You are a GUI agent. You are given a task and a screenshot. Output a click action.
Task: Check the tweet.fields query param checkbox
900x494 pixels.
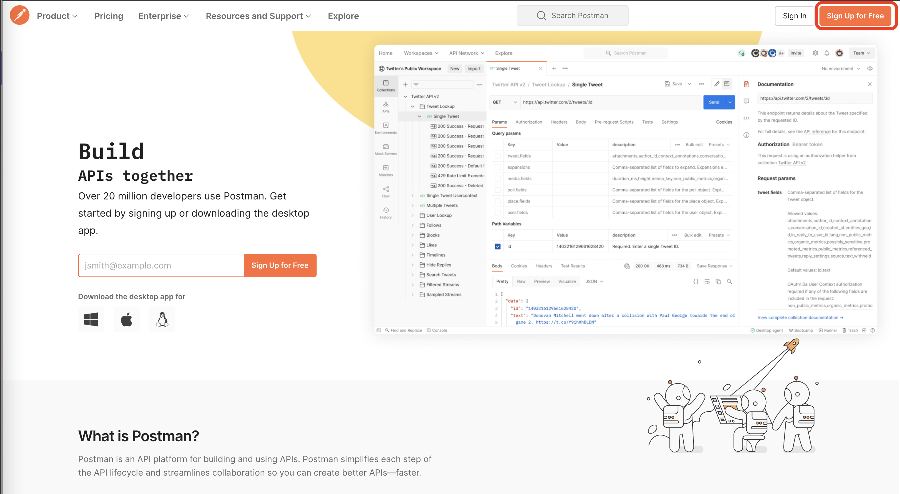(x=498, y=156)
